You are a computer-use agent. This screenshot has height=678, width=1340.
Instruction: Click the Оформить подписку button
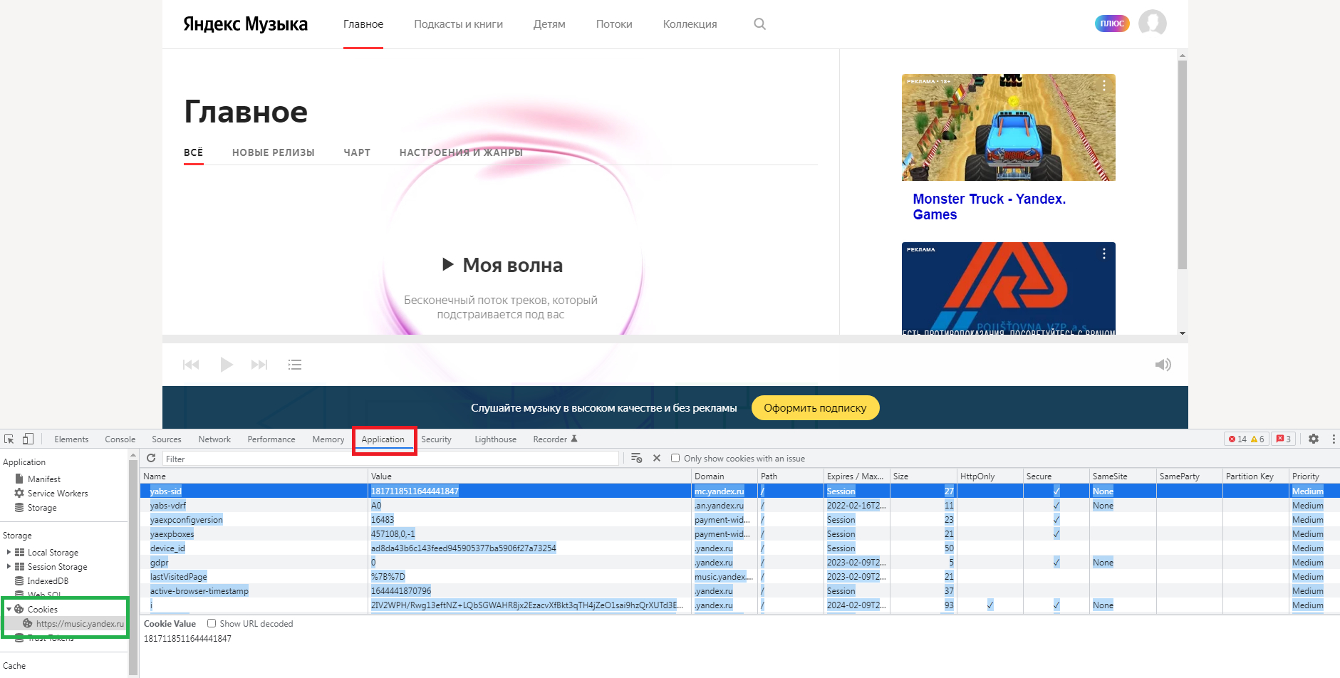tap(815, 408)
